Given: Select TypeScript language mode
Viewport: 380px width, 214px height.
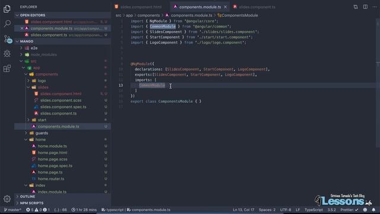Looking at the screenshot, I should (313, 210).
